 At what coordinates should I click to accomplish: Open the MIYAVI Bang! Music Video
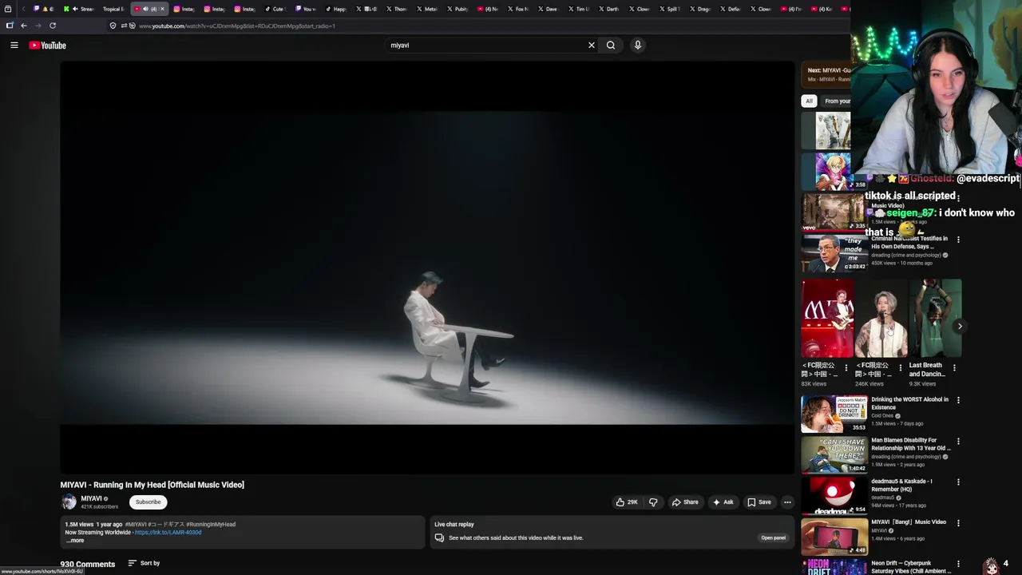[x=909, y=522]
